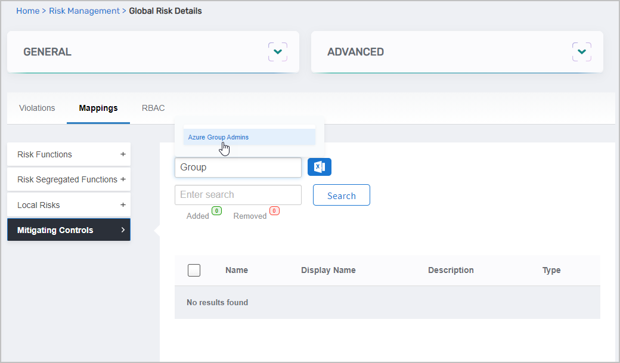Click the arrow icon on Mitigating Controls entry
Image resolution: width=620 pixels, height=363 pixels.
[123, 229]
